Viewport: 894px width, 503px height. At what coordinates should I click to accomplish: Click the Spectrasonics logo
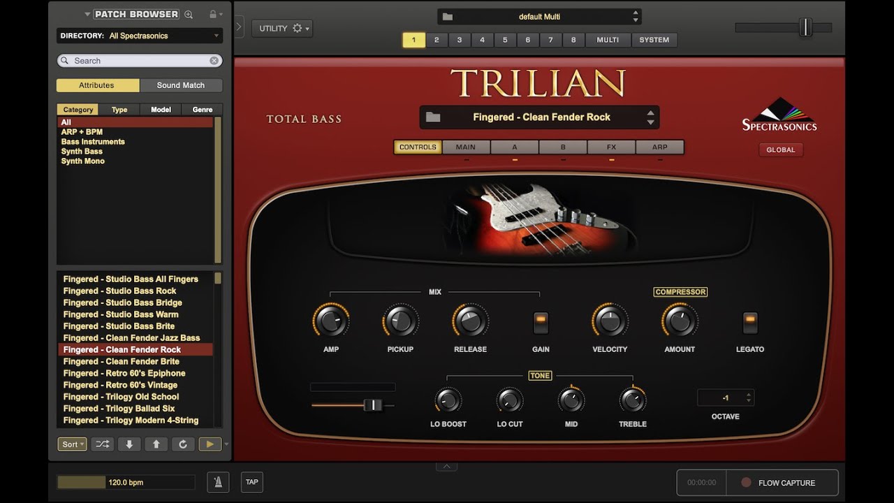coord(779,115)
